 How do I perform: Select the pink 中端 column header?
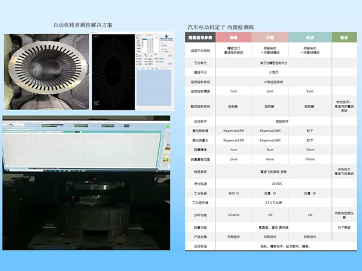(271, 37)
